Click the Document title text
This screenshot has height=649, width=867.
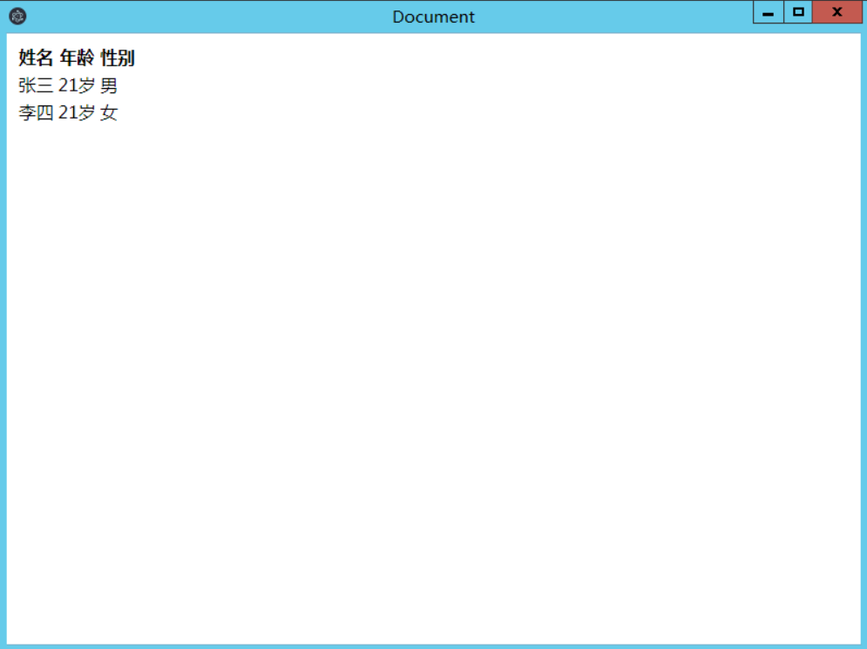434,17
